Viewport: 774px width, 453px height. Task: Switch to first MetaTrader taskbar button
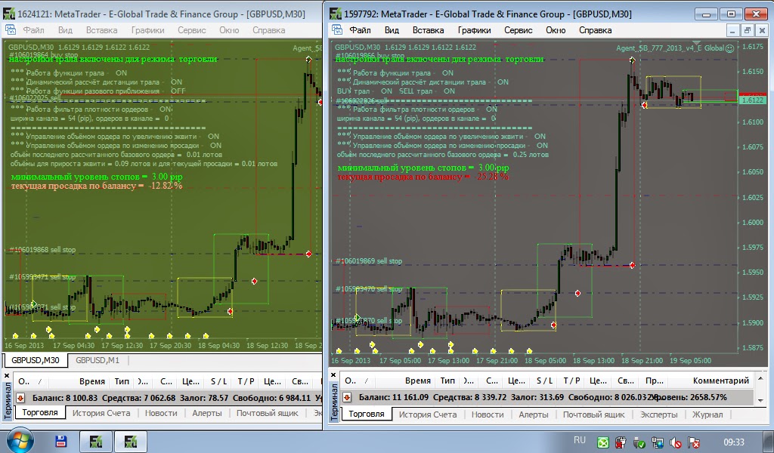[96, 442]
